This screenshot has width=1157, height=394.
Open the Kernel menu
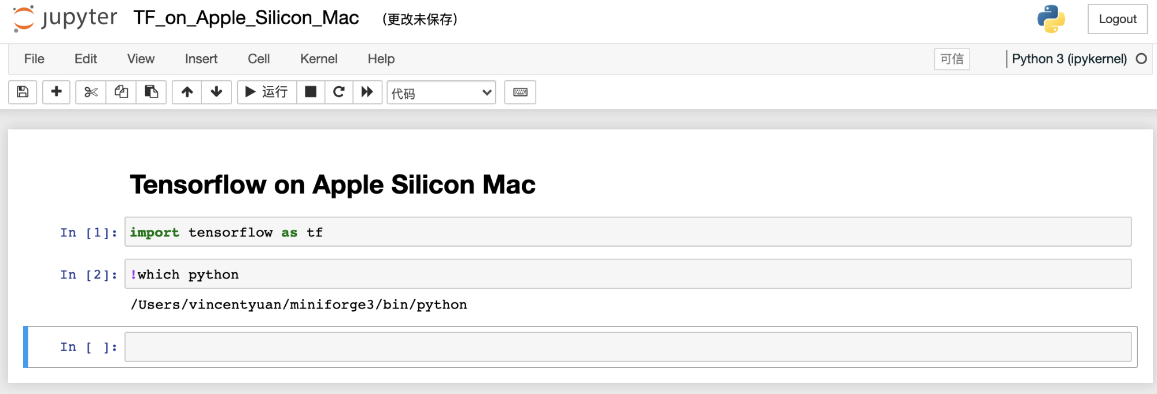[319, 59]
